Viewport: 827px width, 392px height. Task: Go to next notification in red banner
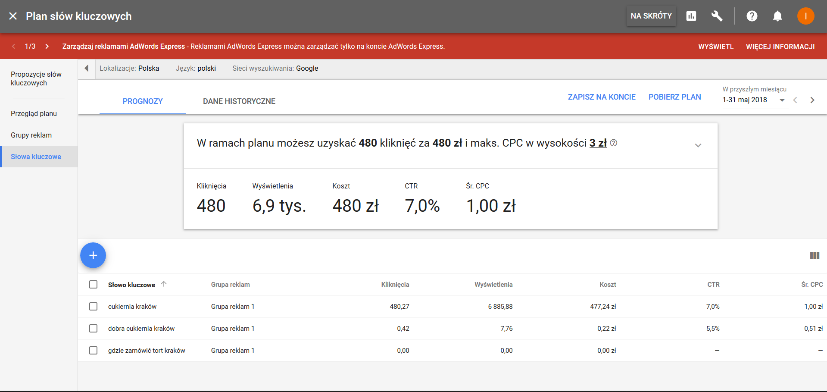[x=47, y=46]
